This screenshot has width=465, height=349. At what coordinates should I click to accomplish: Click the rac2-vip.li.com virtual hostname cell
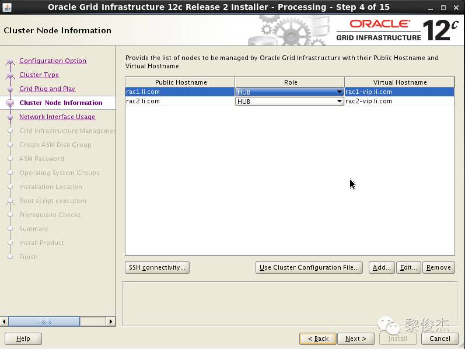pyautogui.click(x=400, y=101)
